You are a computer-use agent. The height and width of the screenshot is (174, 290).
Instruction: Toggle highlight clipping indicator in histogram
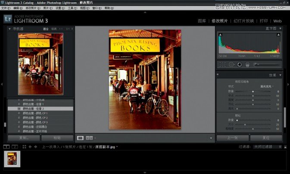point(278,35)
